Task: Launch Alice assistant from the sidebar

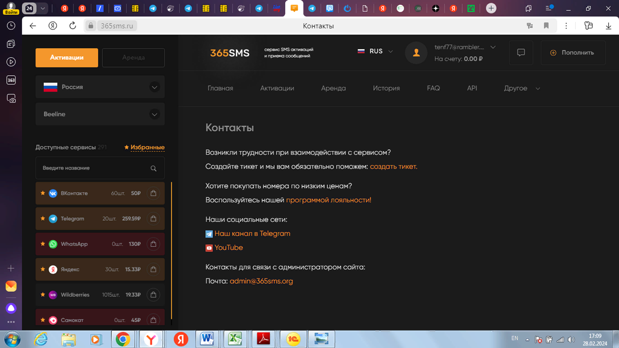Action: click(x=11, y=308)
